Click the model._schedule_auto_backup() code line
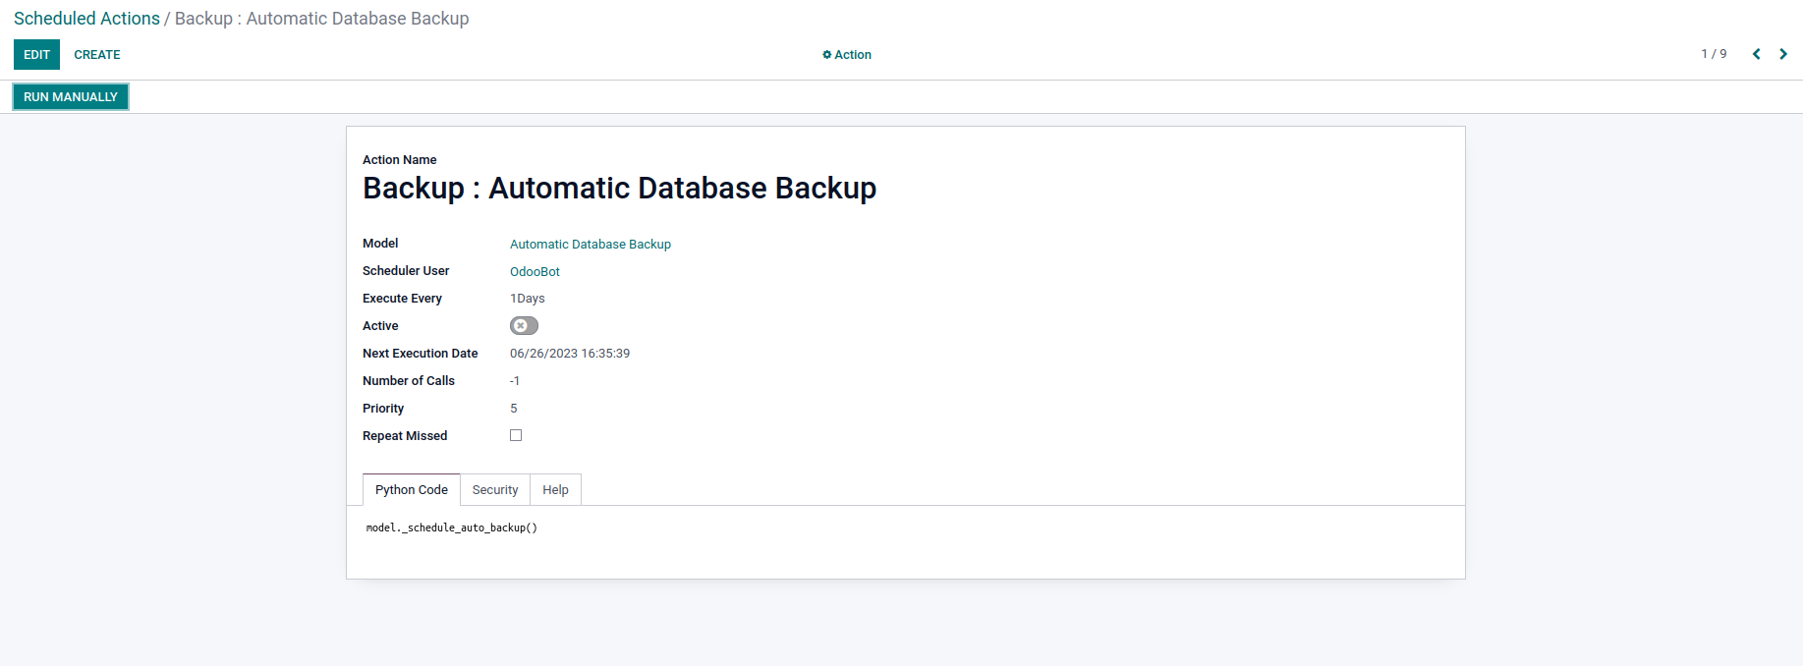The height and width of the screenshot is (666, 1803). click(451, 528)
